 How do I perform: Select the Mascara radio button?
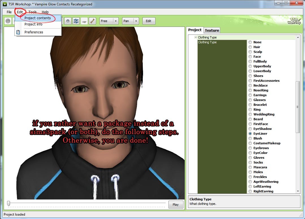[x=250, y=167]
